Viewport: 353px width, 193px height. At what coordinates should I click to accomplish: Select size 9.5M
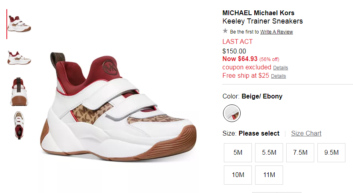331,153
